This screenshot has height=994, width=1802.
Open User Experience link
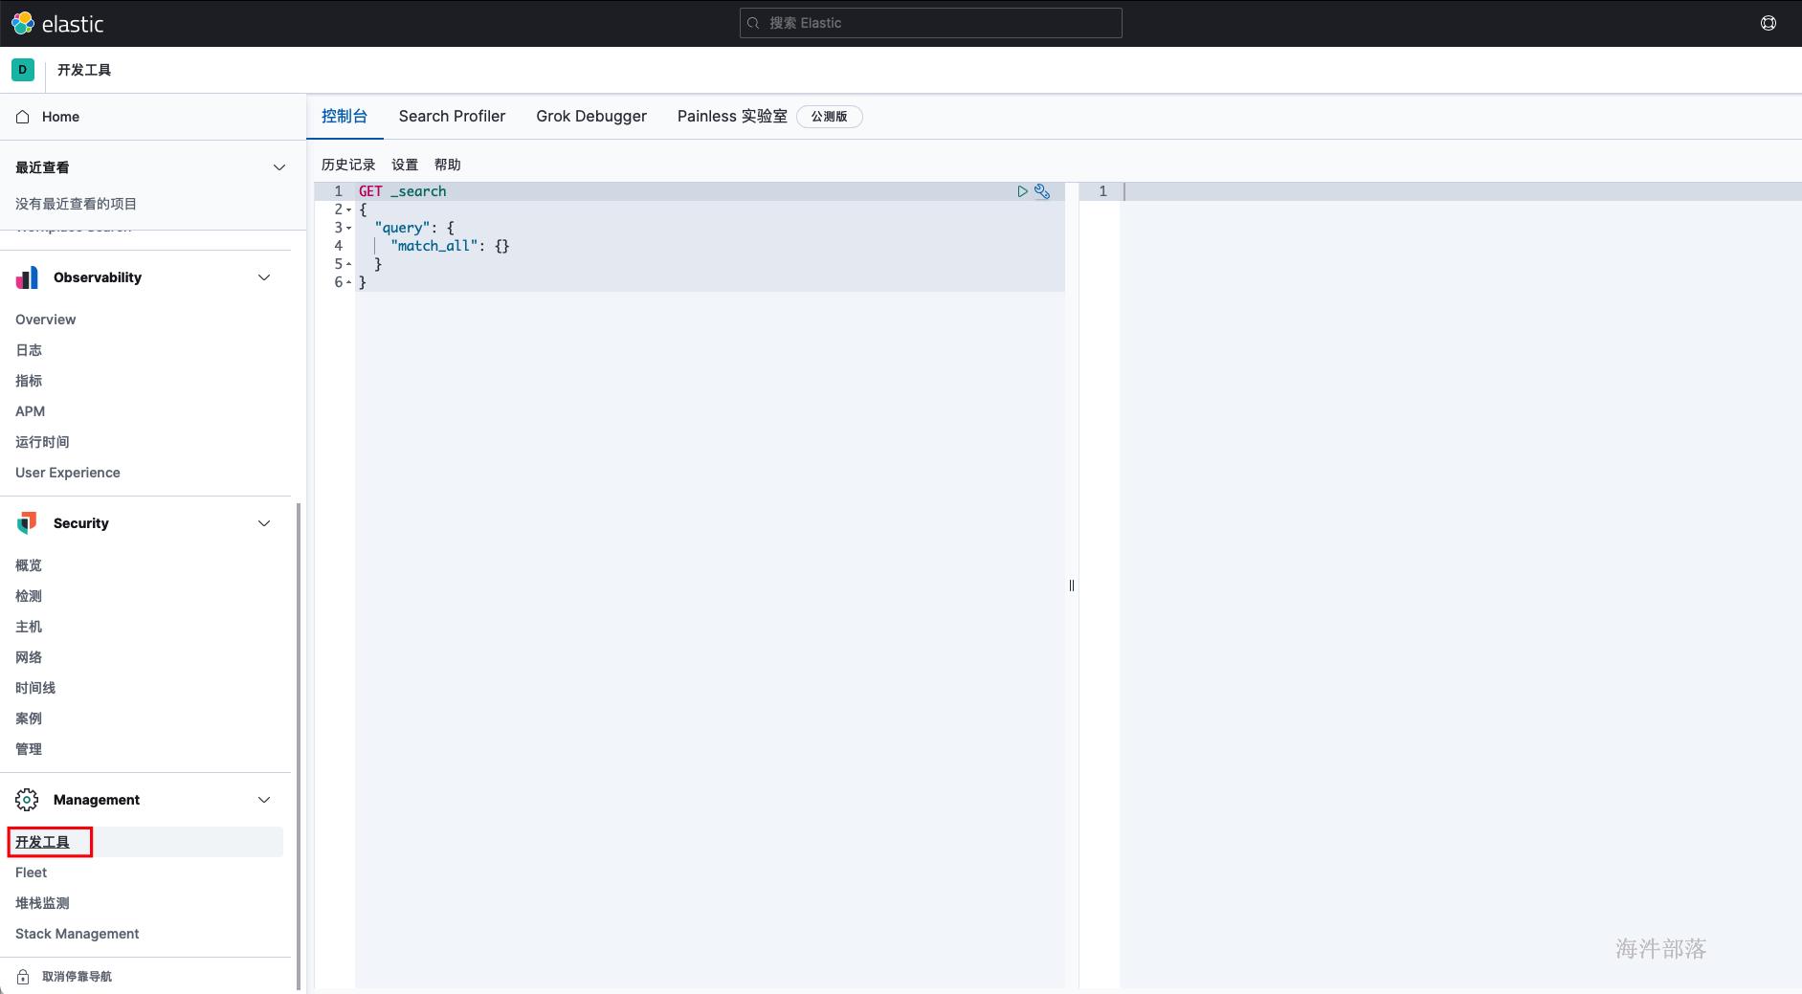[68, 473]
